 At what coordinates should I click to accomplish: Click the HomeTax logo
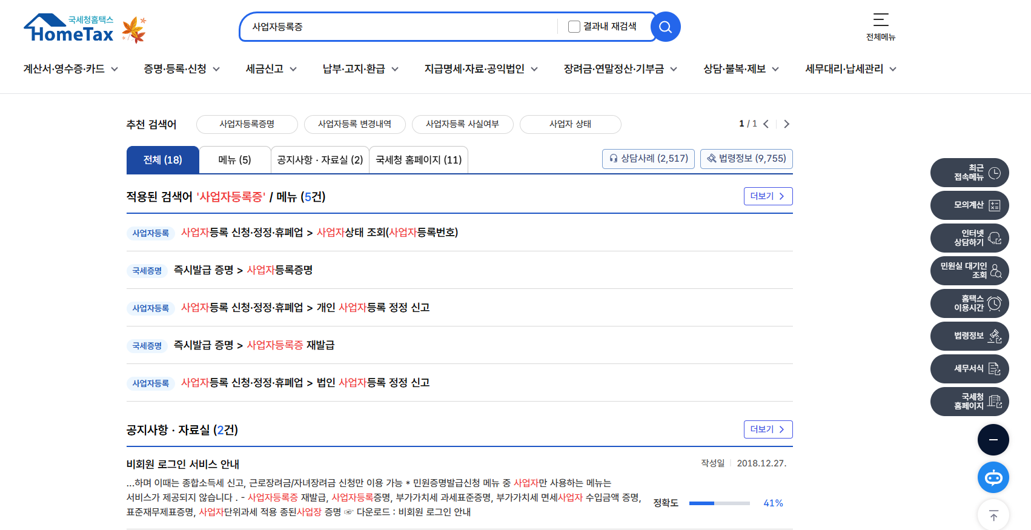coord(68,28)
